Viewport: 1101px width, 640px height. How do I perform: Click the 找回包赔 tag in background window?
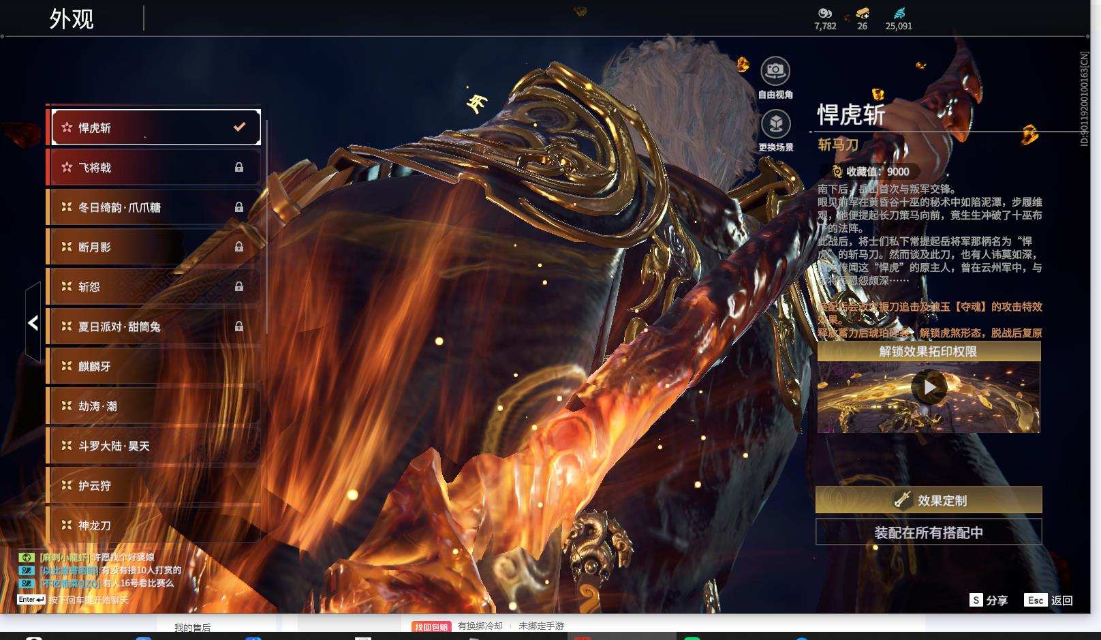431,627
